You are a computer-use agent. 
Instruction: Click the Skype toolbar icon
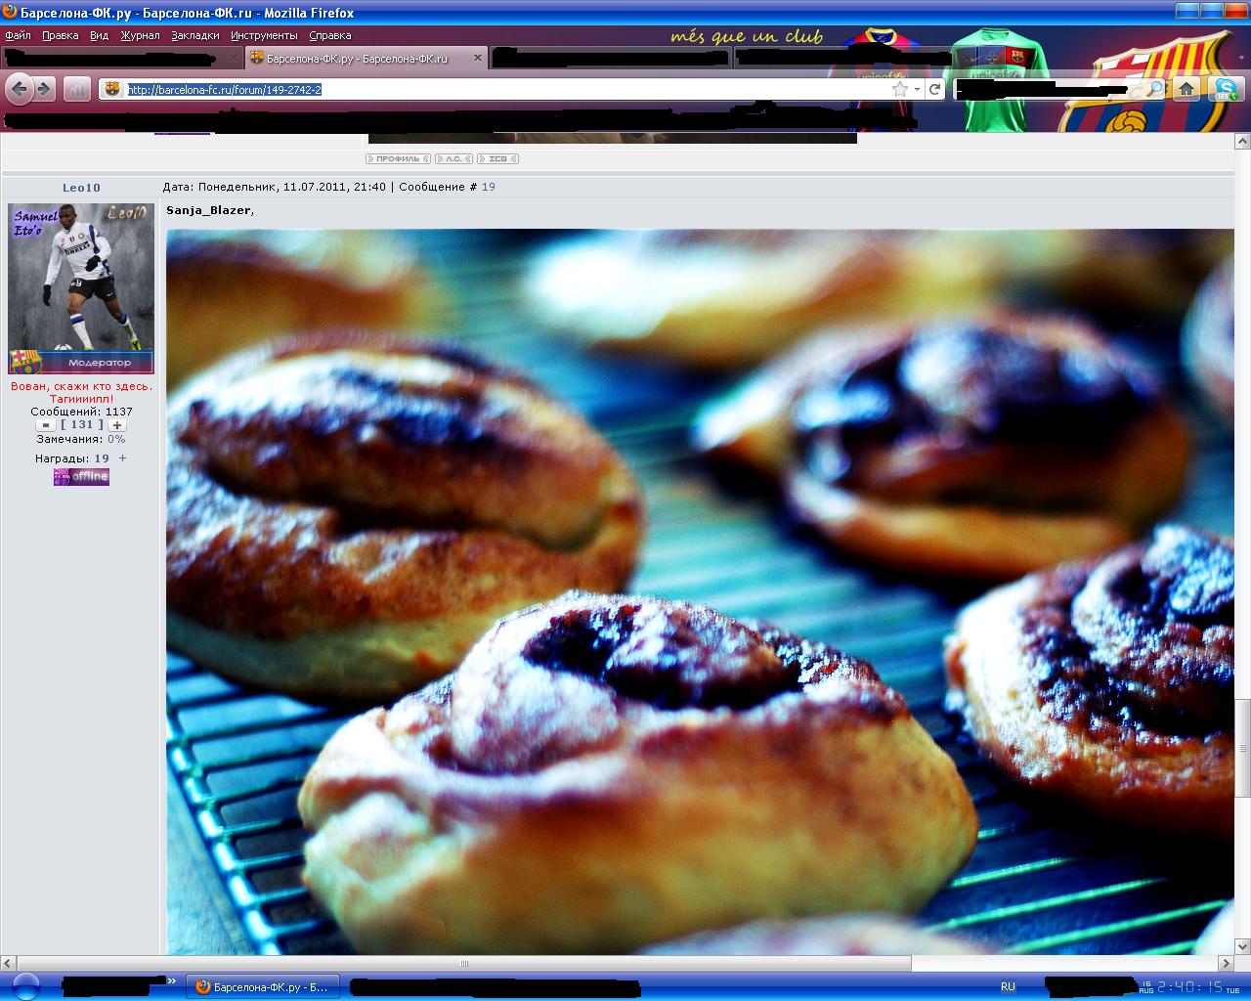1224,89
